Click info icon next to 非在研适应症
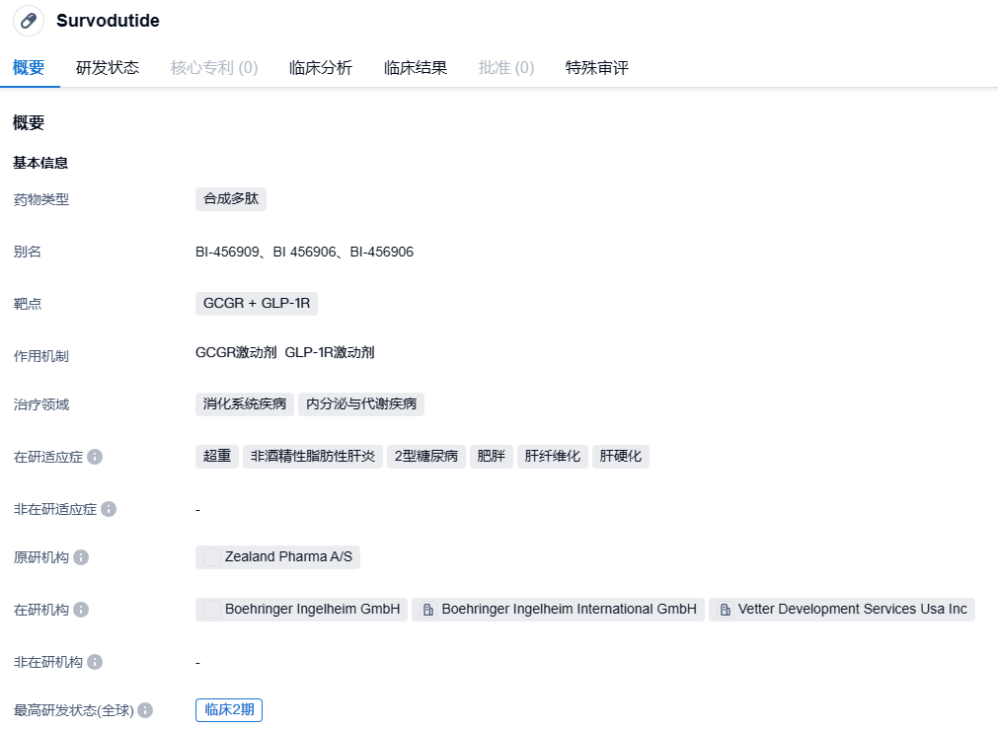Screen dimensions: 998x729 [109, 509]
